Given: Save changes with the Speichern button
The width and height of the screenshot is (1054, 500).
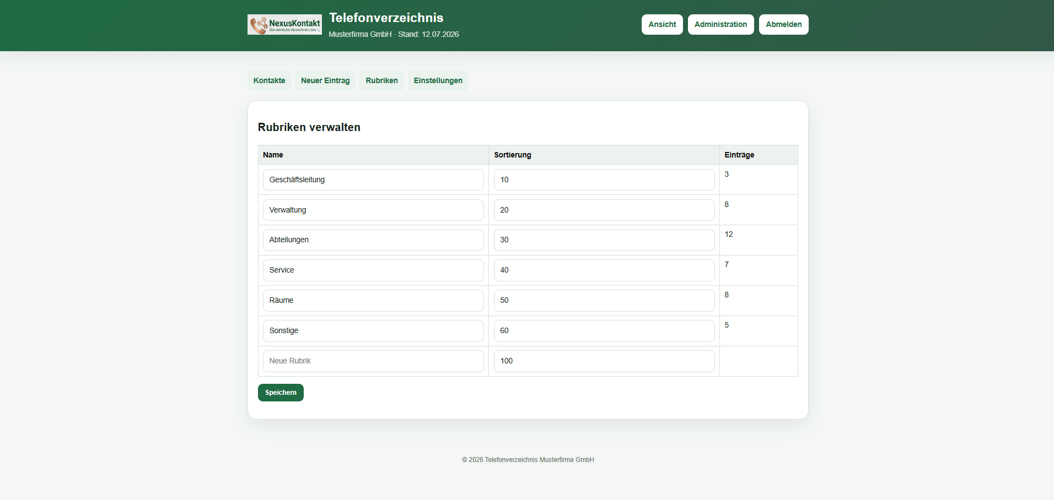Looking at the screenshot, I should (x=281, y=393).
